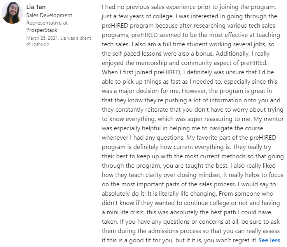The width and height of the screenshot is (287, 247).
Task: Click the Sales Development Representative headline
Action: pos(49,15)
